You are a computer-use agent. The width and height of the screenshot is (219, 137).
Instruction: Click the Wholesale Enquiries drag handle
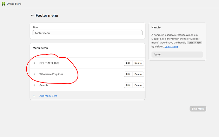35,74
